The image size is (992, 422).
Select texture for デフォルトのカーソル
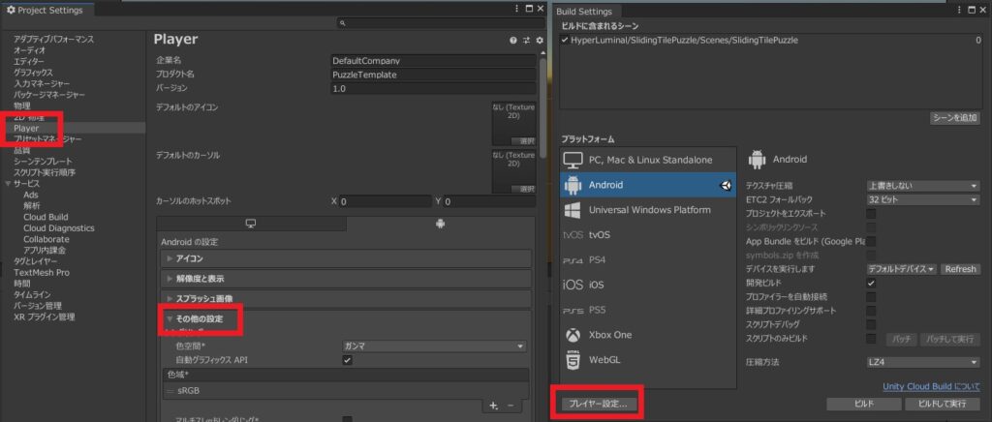522,189
